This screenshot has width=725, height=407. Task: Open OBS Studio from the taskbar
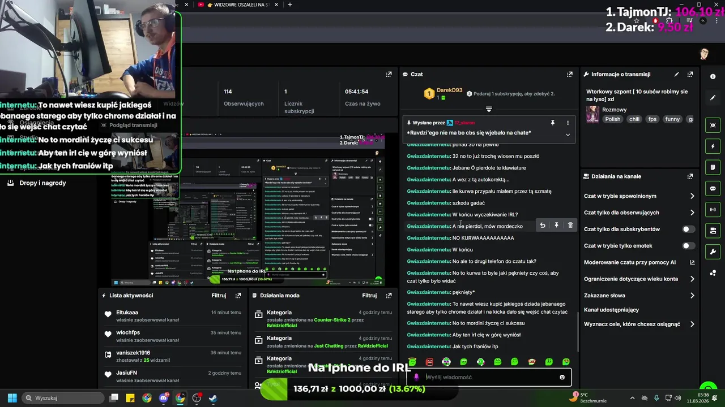197,398
